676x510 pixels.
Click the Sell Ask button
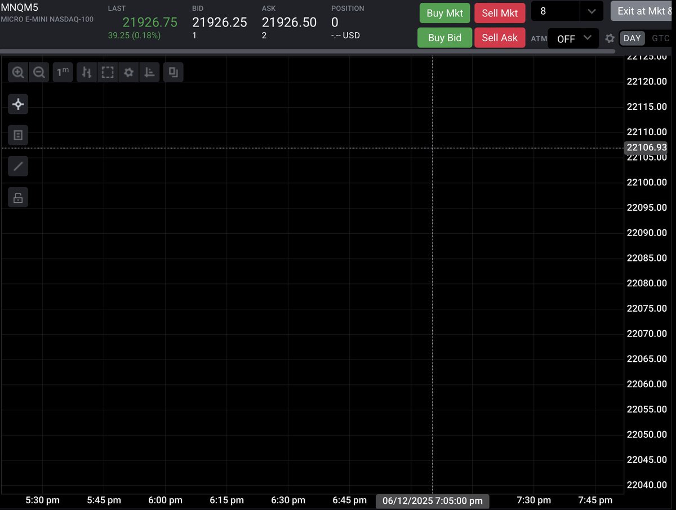click(500, 38)
